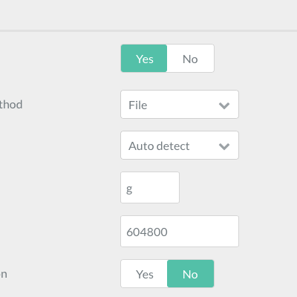Click the chevron arrow on File dropdown

click(224, 105)
